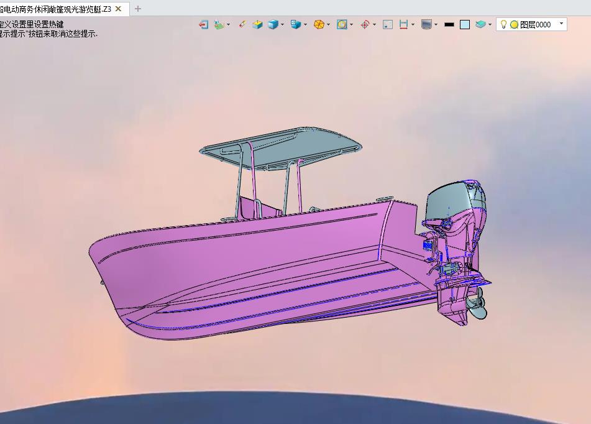
Task: Click the yellow-top box view icon
Action: (x=257, y=25)
